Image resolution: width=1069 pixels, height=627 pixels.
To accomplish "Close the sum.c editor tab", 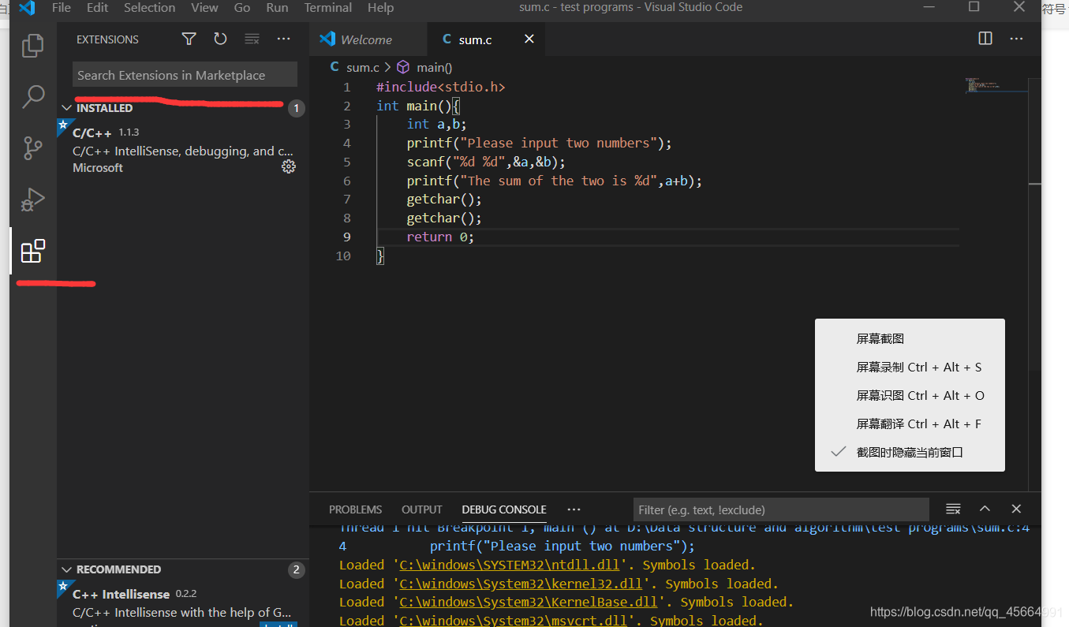I will pos(529,39).
